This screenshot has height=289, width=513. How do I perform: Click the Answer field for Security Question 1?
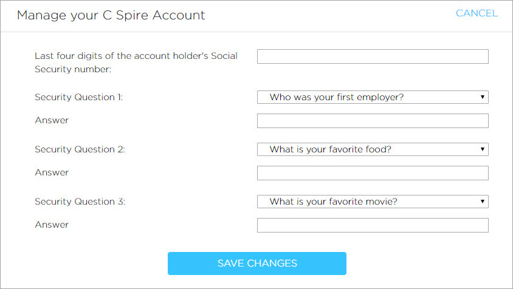[373, 121]
